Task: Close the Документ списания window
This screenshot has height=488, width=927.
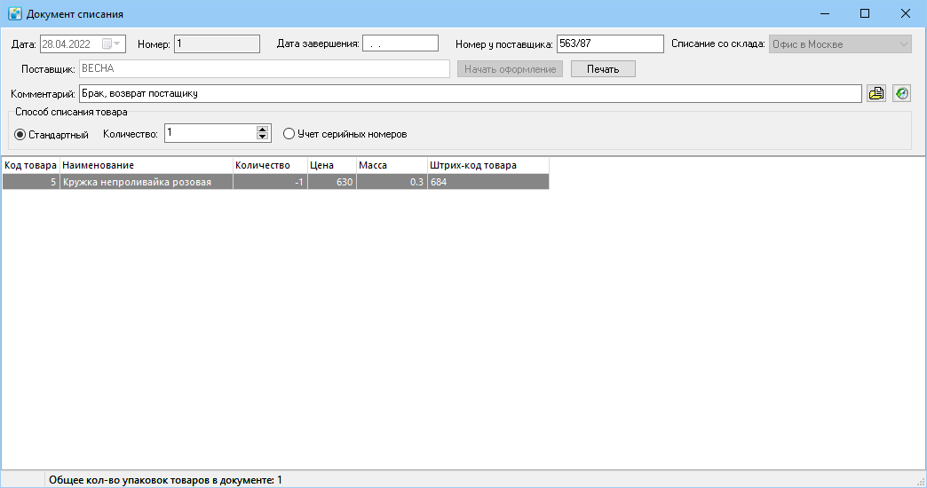Action: 905,13
